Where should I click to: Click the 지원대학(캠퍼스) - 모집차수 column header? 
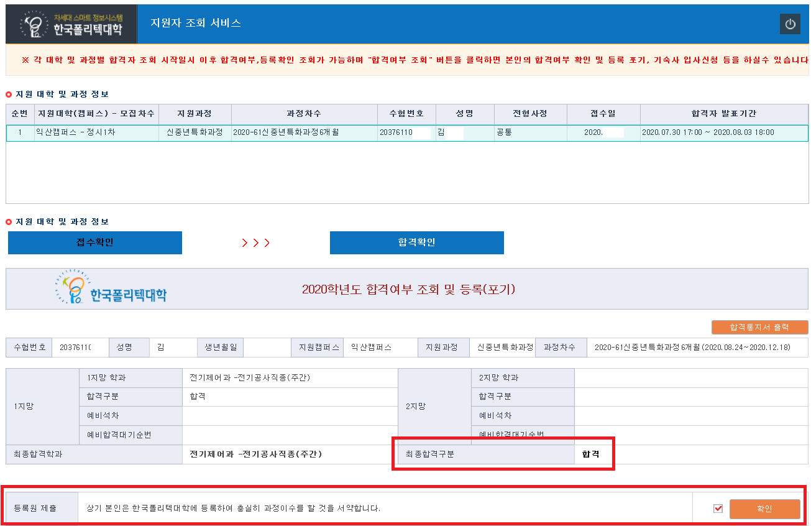pos(96,114)
